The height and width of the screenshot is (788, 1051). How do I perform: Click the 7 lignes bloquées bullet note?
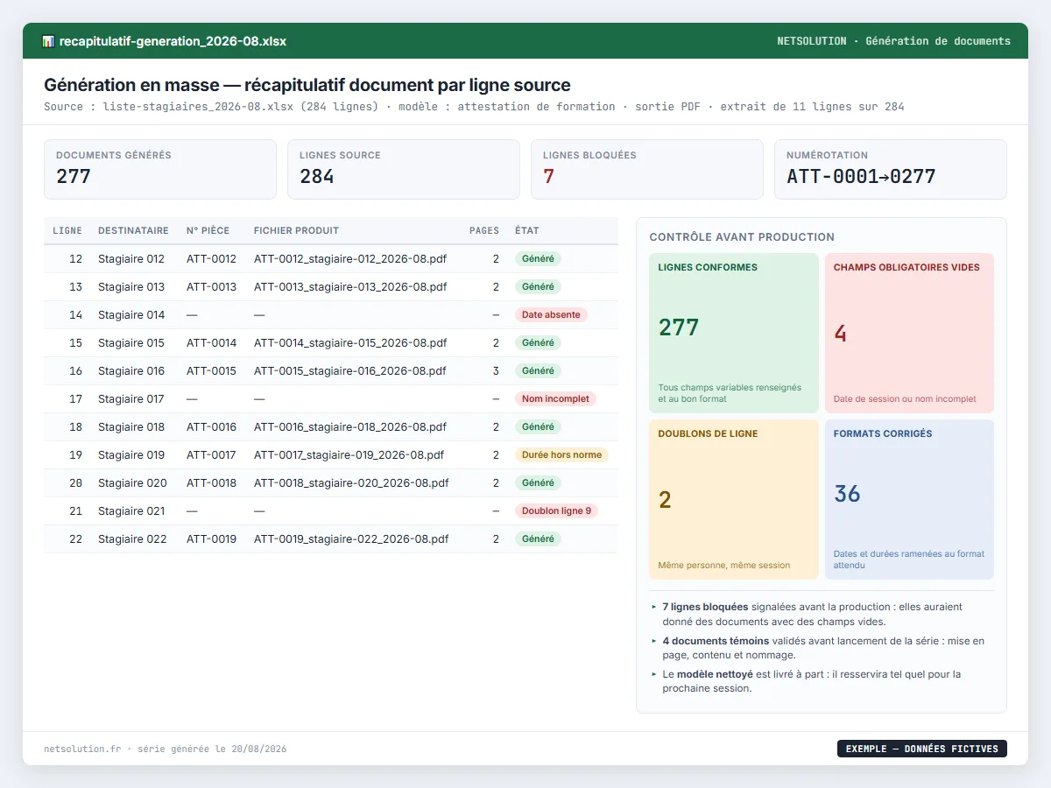pos(822,614)
